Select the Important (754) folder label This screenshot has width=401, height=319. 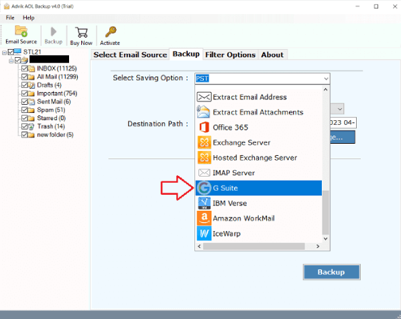[x=57, y=93]
